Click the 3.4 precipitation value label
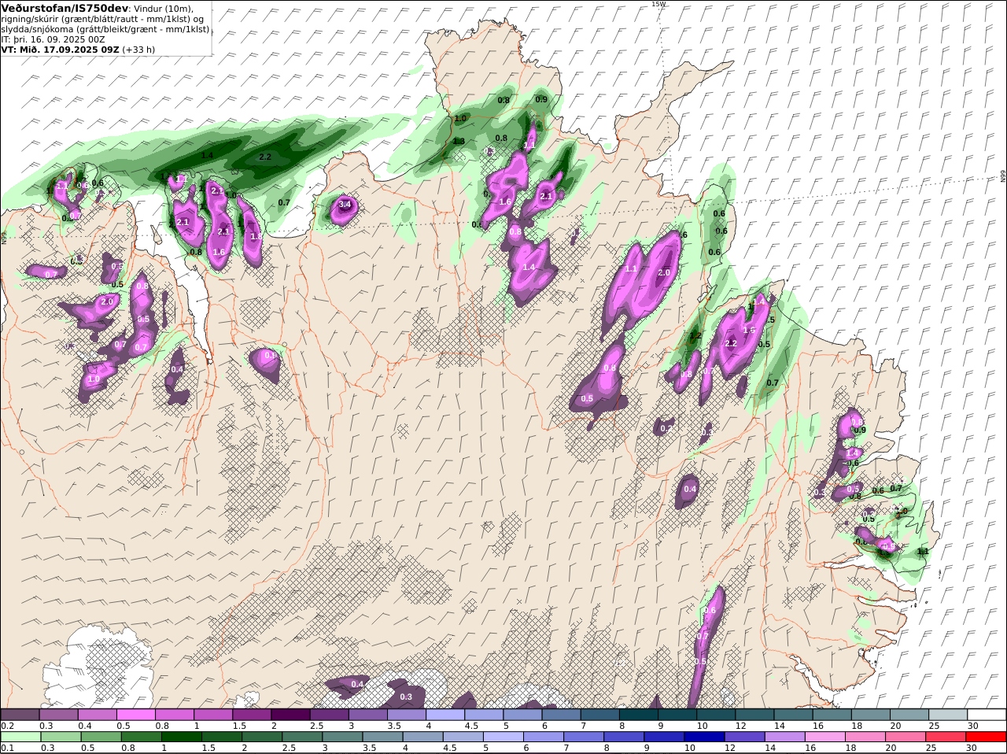1007x754 pixels. (345, 205)
